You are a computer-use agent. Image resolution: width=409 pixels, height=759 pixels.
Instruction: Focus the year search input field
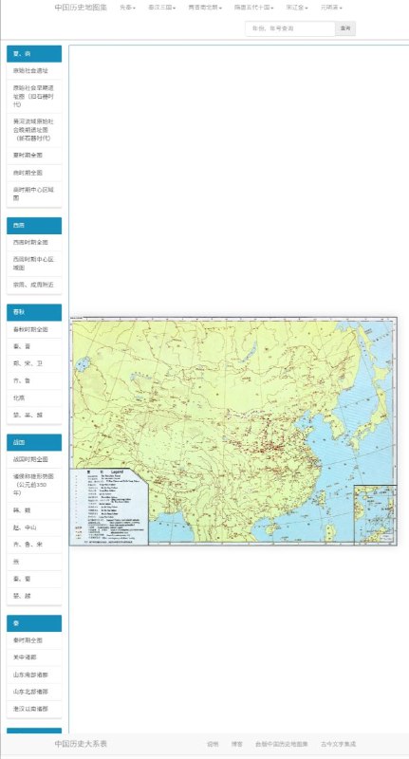pos(290,28)
